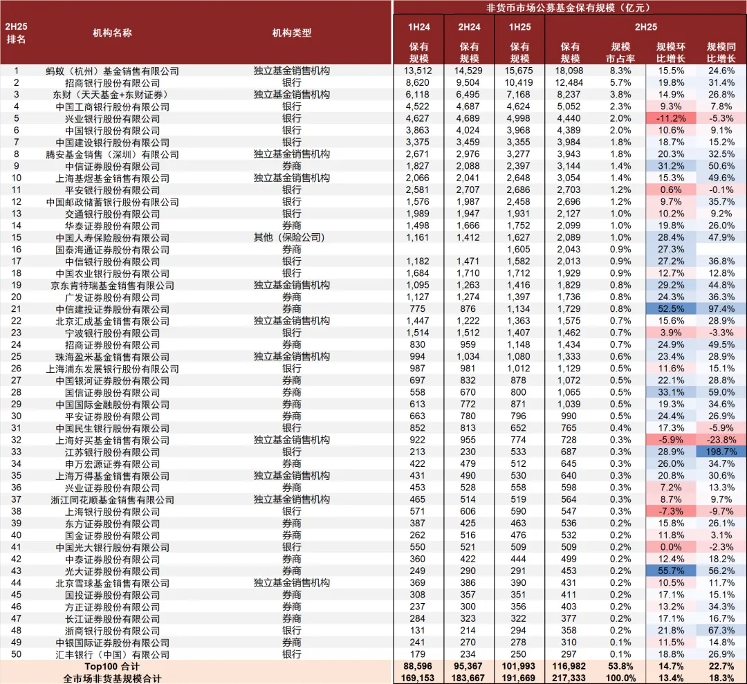Viewport: 747px width, 684px height.
Task: Click 东财（天天基金+东财证券）cell
Action: (113, 95)
